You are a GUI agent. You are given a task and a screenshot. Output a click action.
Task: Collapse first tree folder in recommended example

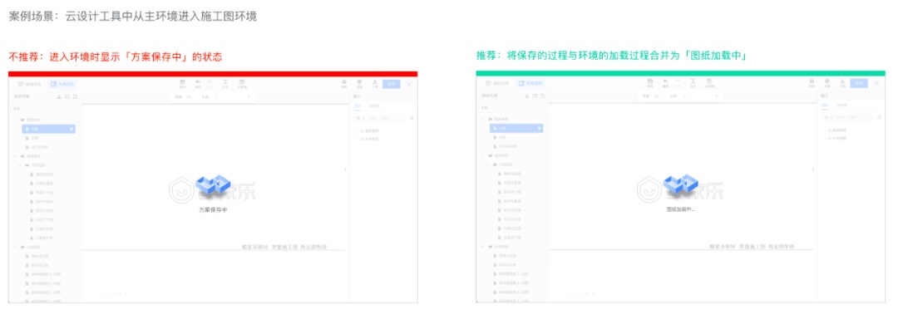[483, 120]
